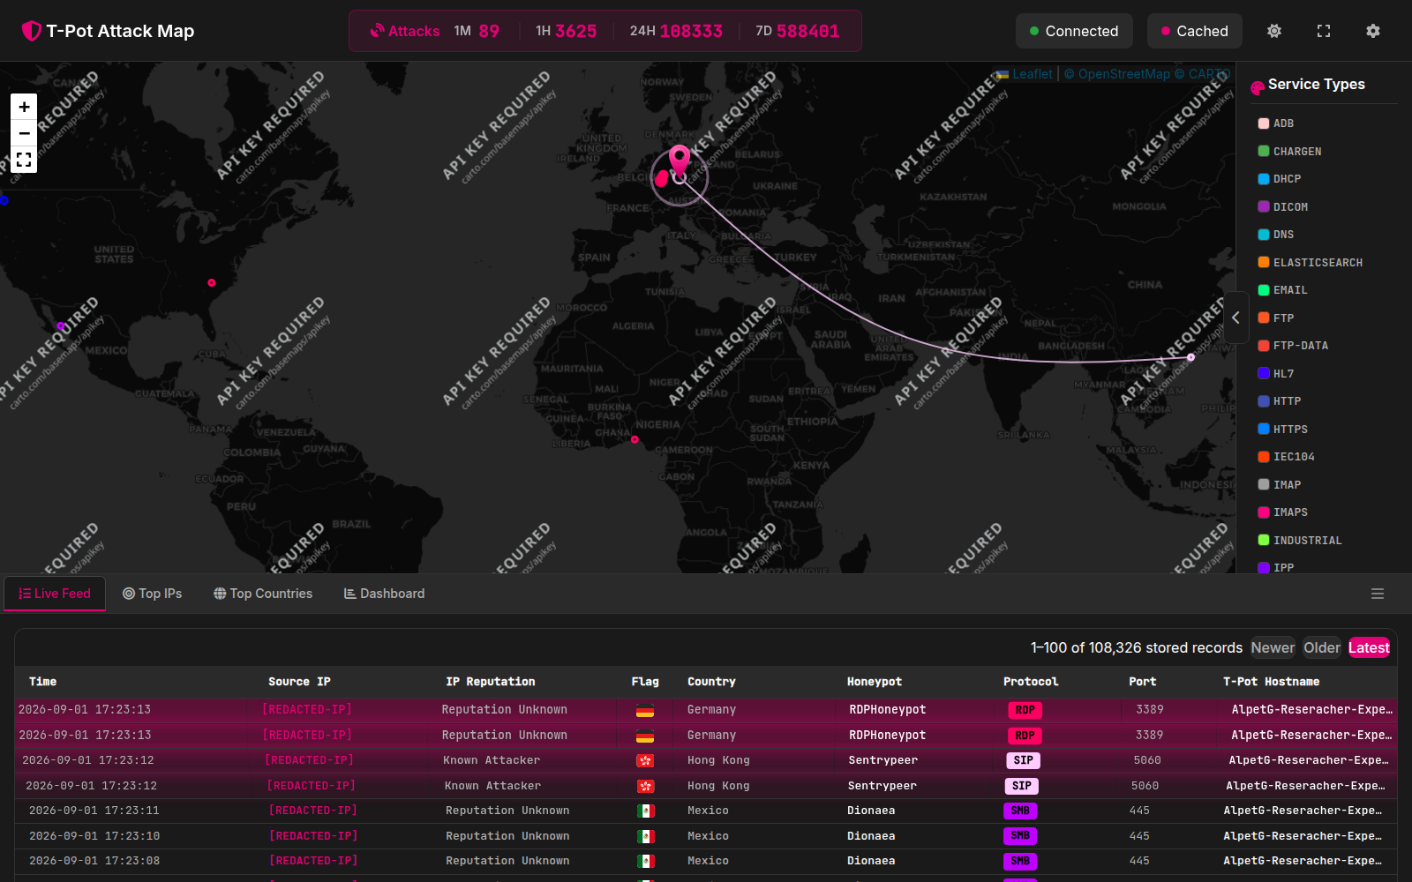Toggle the sun theme icon
The height and width of the screenshot is (882, 1412).
1274,31
